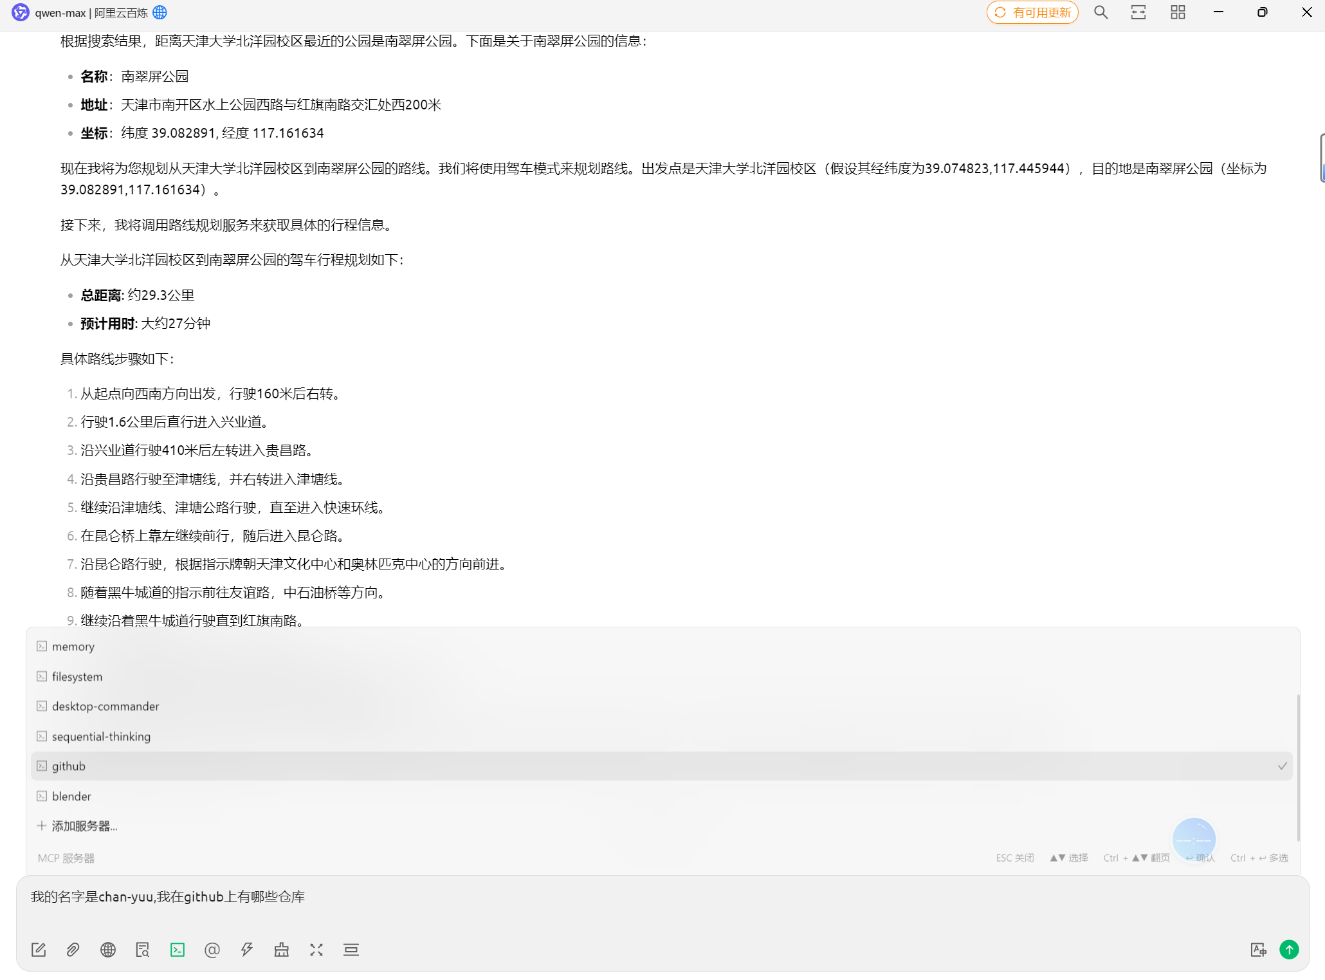This screenshot has height=980, width=1325.
Task: Expand the input box fullscreen icon
Action: pos(316,950)
